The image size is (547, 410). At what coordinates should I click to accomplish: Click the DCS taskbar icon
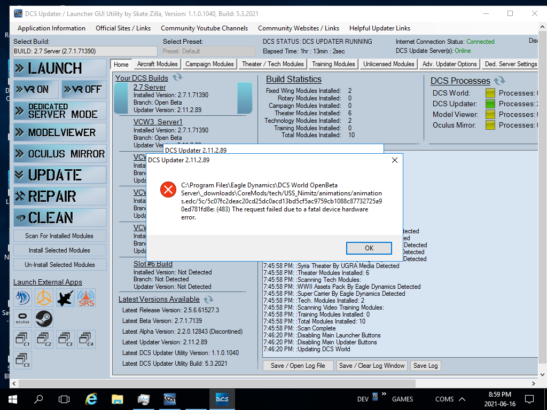[x=222, y=399]
